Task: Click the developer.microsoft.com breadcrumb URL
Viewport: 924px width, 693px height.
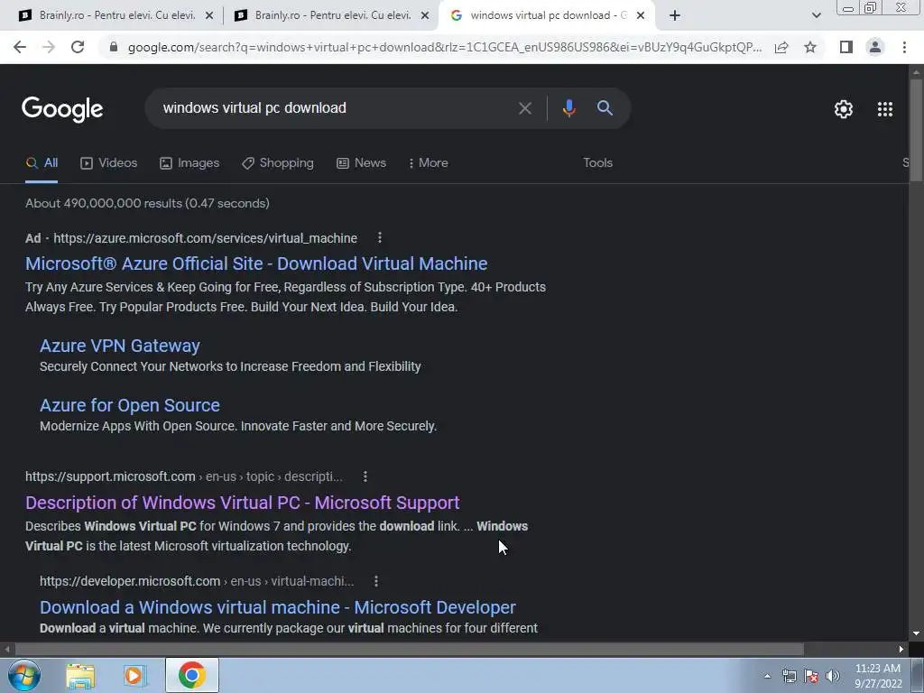Action: pyautogui.click(x=197, y=582)
